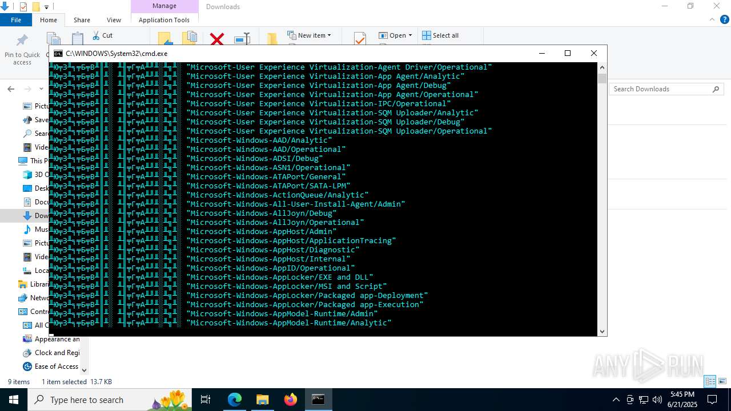Image resolution: width=731 pixels, height=411 pixels.
Task: Select Network in the navigation pane
Action: coord(33,298)
